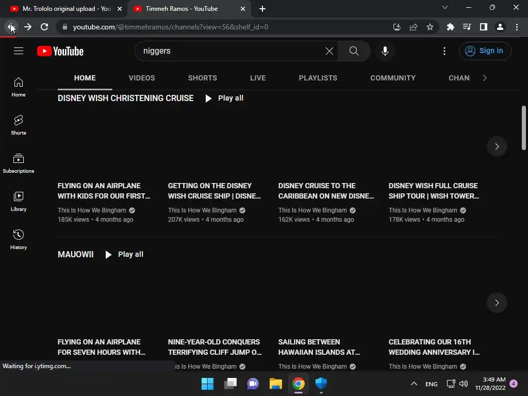
Task: Open video Sailing between Hawaiian Islands
Action: pos(319,347)
